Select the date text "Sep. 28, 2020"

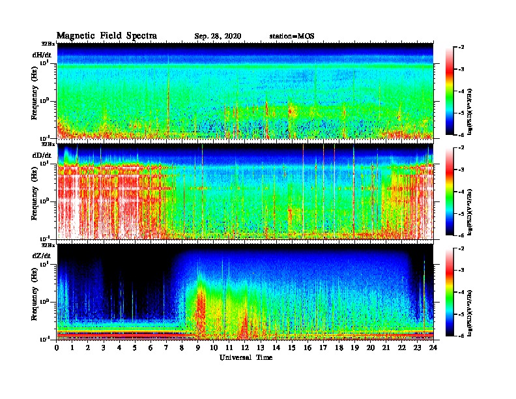(x=218, y=37)
